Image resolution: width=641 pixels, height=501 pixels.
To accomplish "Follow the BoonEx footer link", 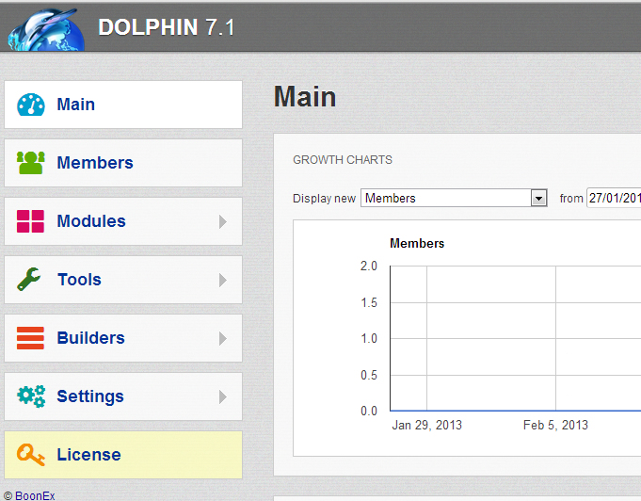I will coord(35,495).
